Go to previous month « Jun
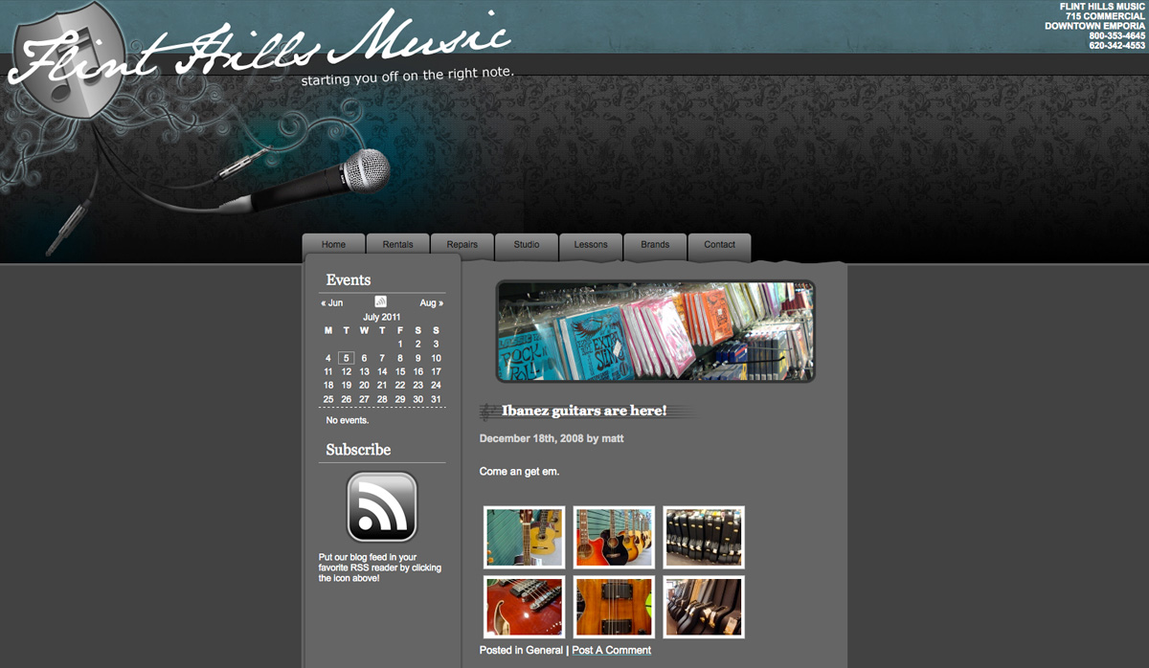This screenshot has height=668, width=1149. 331,303
